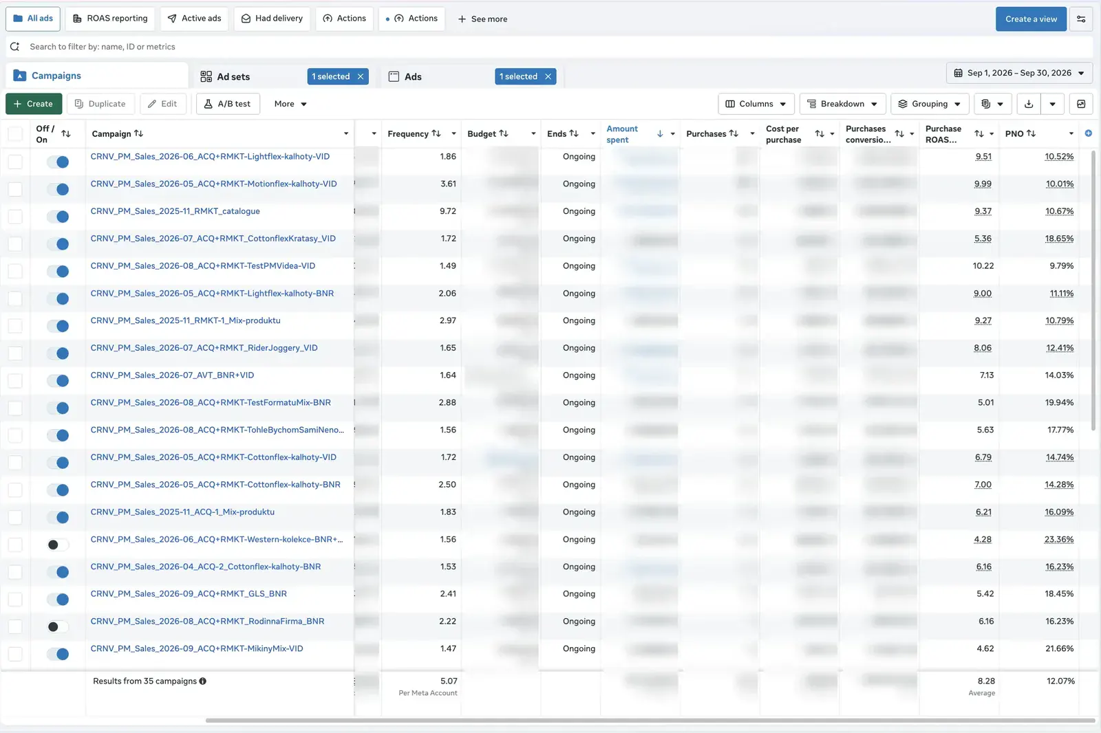Add a column with plus icon
This screenshot has height=733, width=1101.
(1088, 133)
